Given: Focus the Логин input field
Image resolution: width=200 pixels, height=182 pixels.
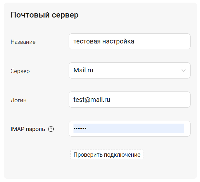Looking at the screenshot, I should pyautogui.click(x=129, y=100).
